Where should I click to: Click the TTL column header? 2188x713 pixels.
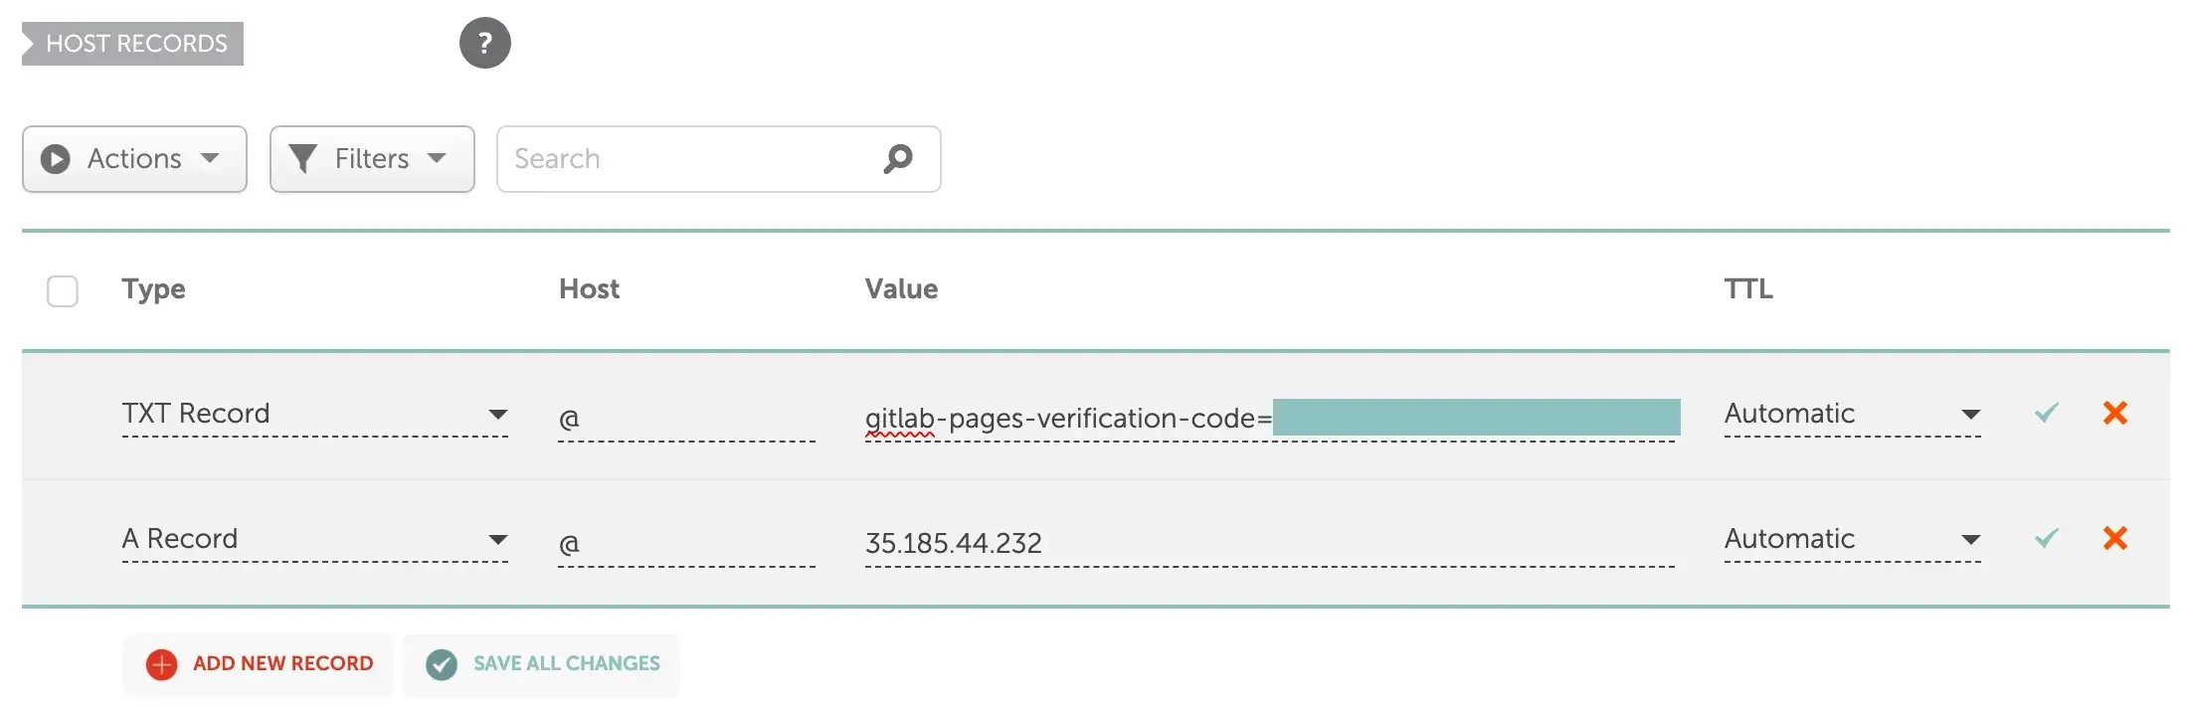coord(1748,289)
